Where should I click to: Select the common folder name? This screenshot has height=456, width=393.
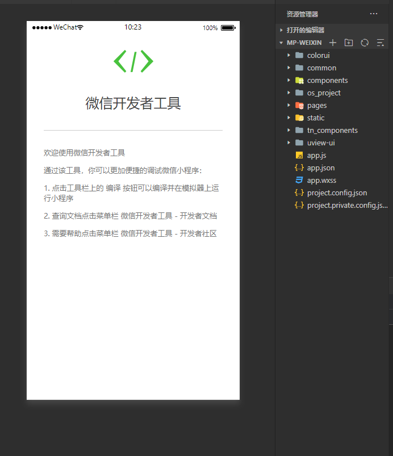321,68
